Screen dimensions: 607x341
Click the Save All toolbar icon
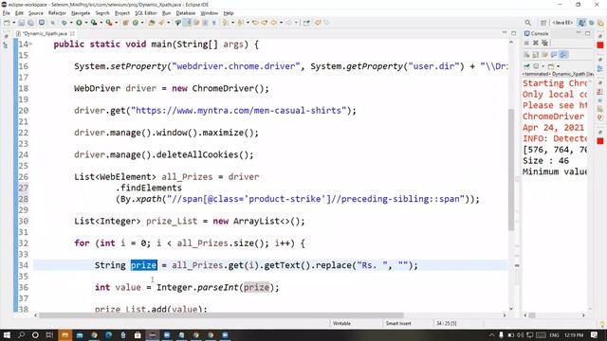point(30,23)
